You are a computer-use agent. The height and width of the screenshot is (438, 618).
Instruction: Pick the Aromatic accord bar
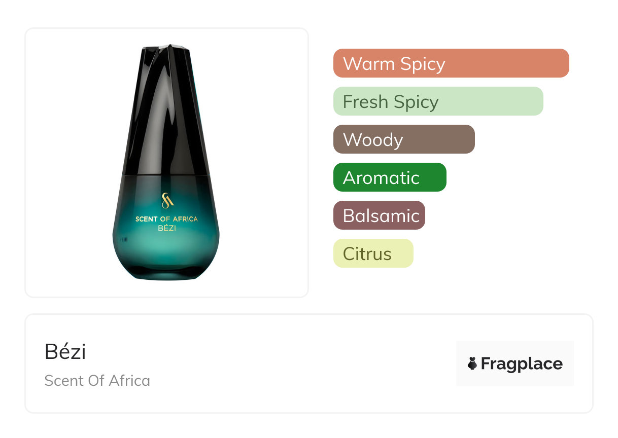click(389, 177)
